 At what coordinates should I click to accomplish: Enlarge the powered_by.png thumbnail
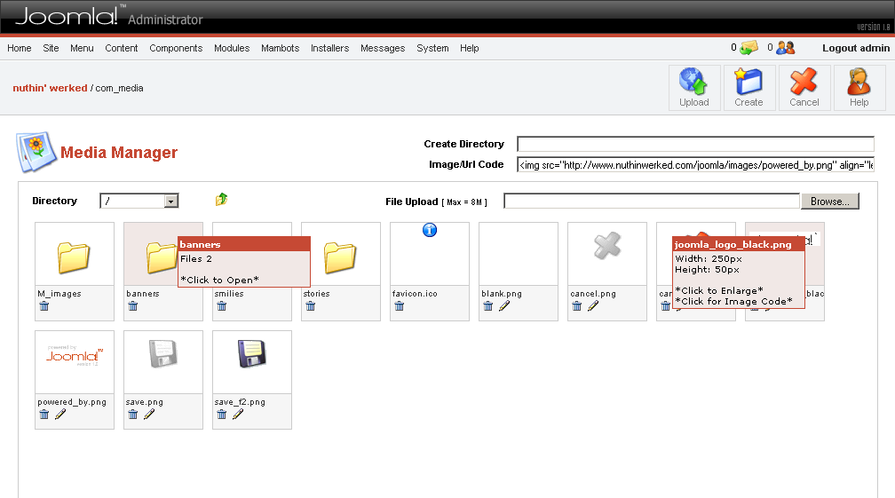click(75, 355)
